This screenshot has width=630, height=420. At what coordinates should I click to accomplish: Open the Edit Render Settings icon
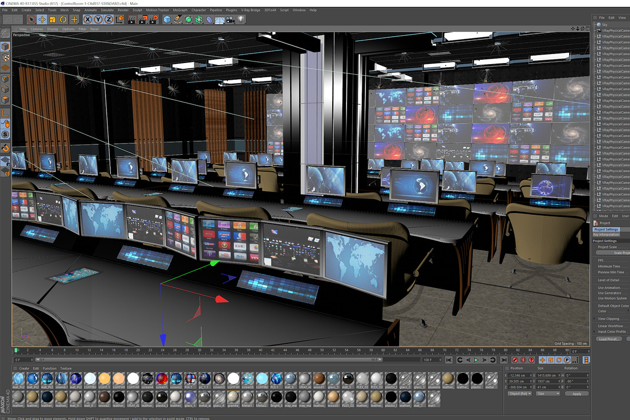tap(154, 19)
